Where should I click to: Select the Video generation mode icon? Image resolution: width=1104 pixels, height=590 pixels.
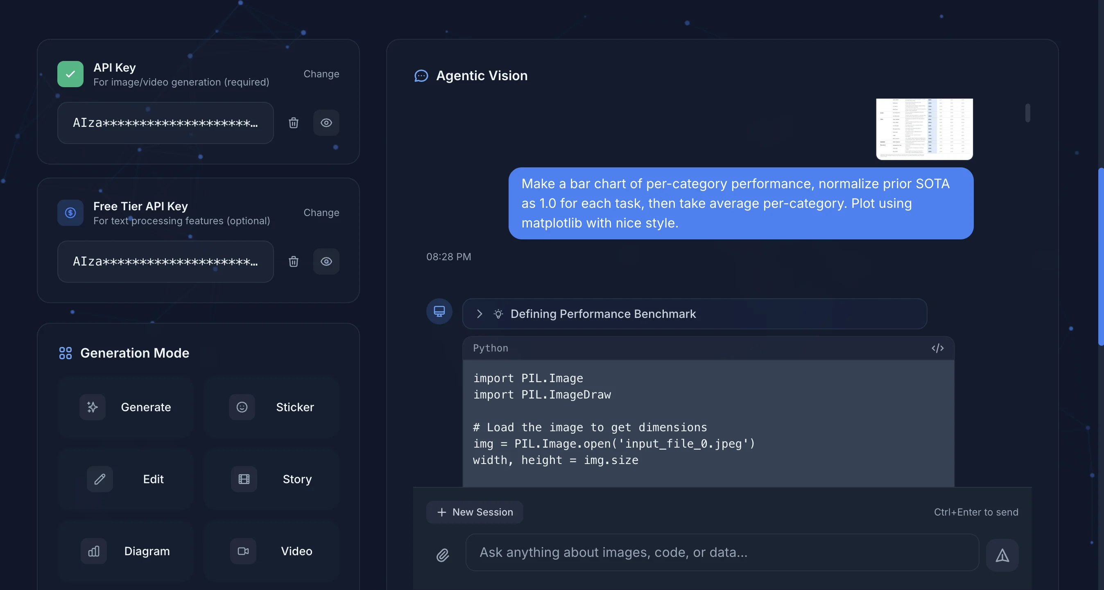[x=242, y=551]
